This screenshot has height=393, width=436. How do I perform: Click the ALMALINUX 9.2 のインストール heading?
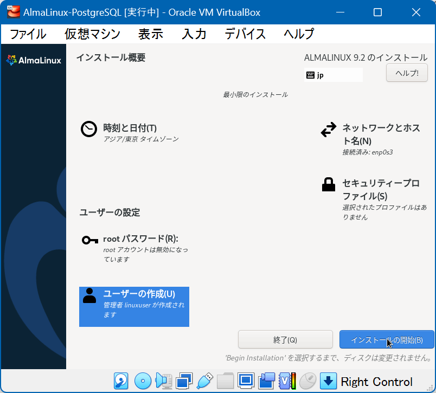(366, 57)
